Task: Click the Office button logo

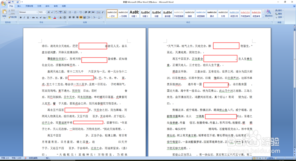Action: click(x=3, y=3)
